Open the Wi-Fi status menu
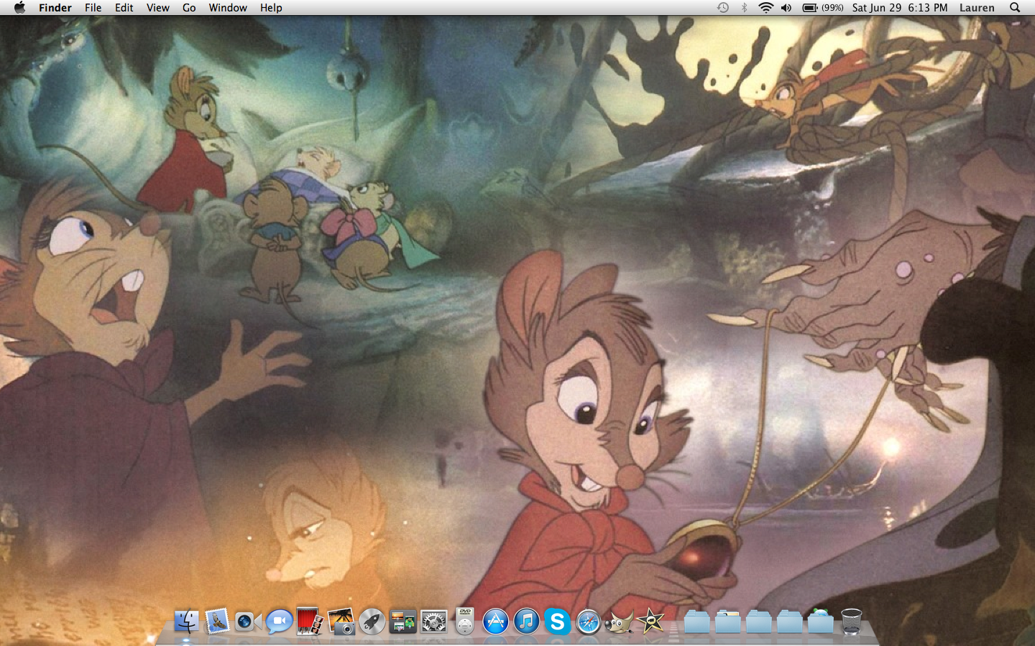 pos(765,8)
